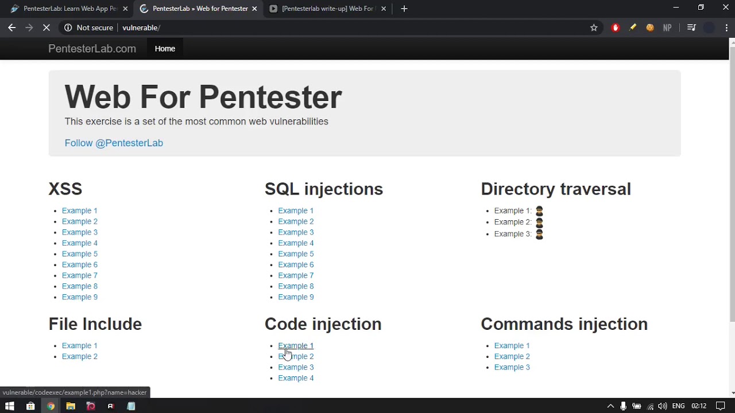The width and height of the screenshot is (735, 413).
Task: Open the notepad app in taskbar
Action: (131, 406)
